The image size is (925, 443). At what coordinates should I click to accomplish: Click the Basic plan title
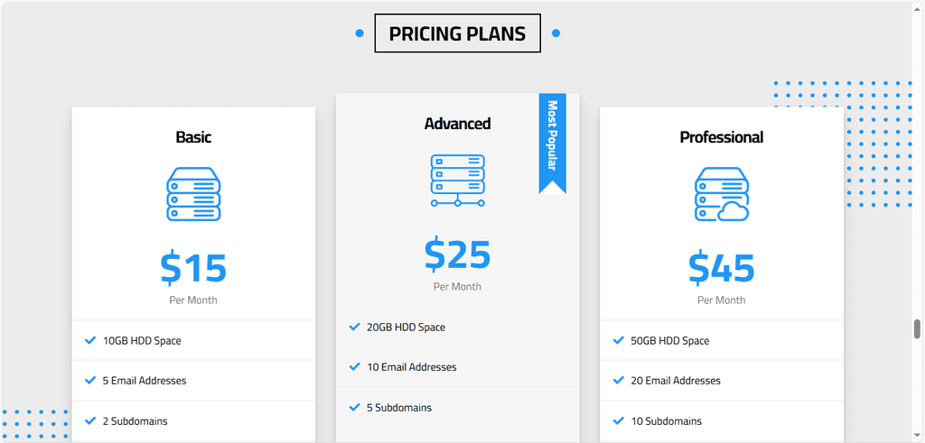click(x=193, y=137)
